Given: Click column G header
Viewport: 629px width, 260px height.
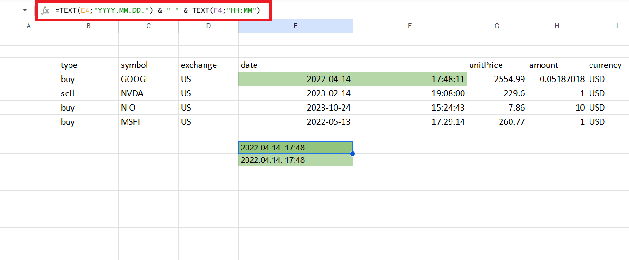Looking at the screenshot, I should point(497,26).
